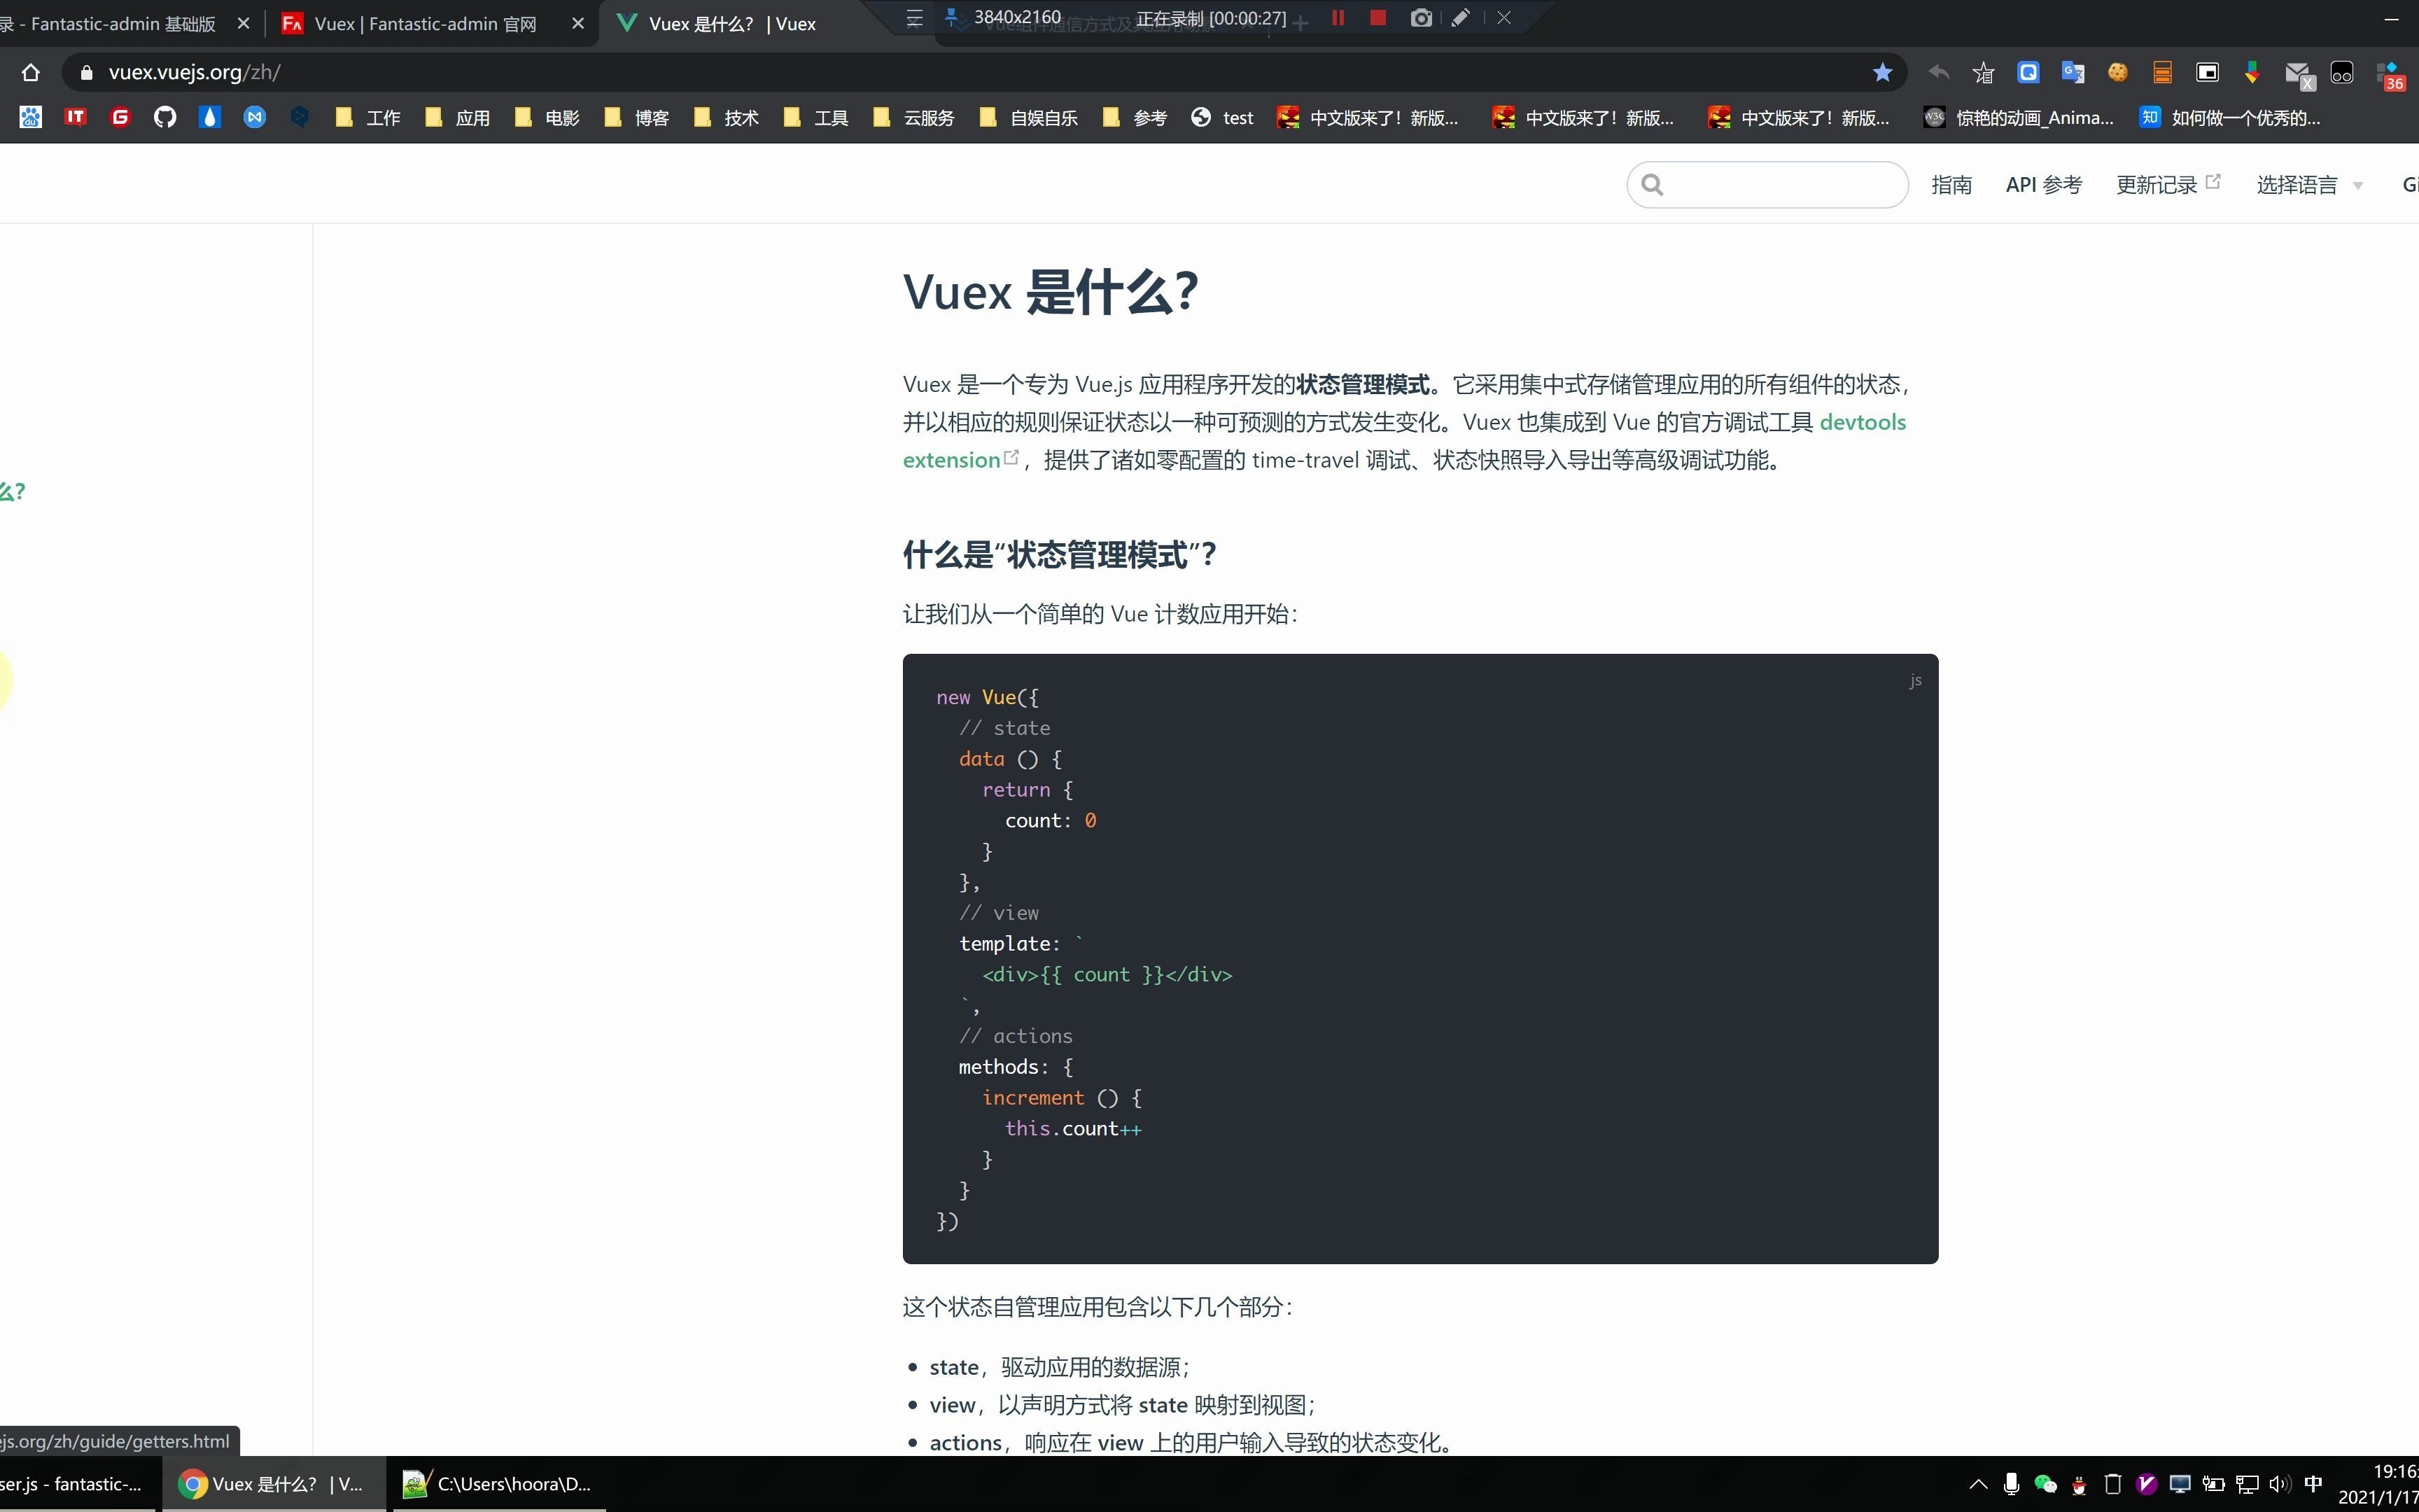2419x1512 pixels.
Task: Open API 参考 in site navigation
Action: pos(2043,185)
